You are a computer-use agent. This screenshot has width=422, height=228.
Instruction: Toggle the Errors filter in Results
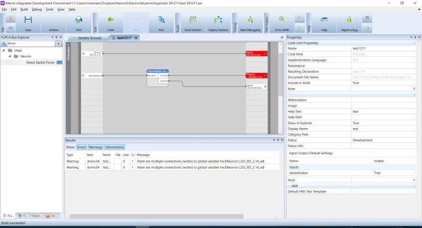tap(82, 147)
